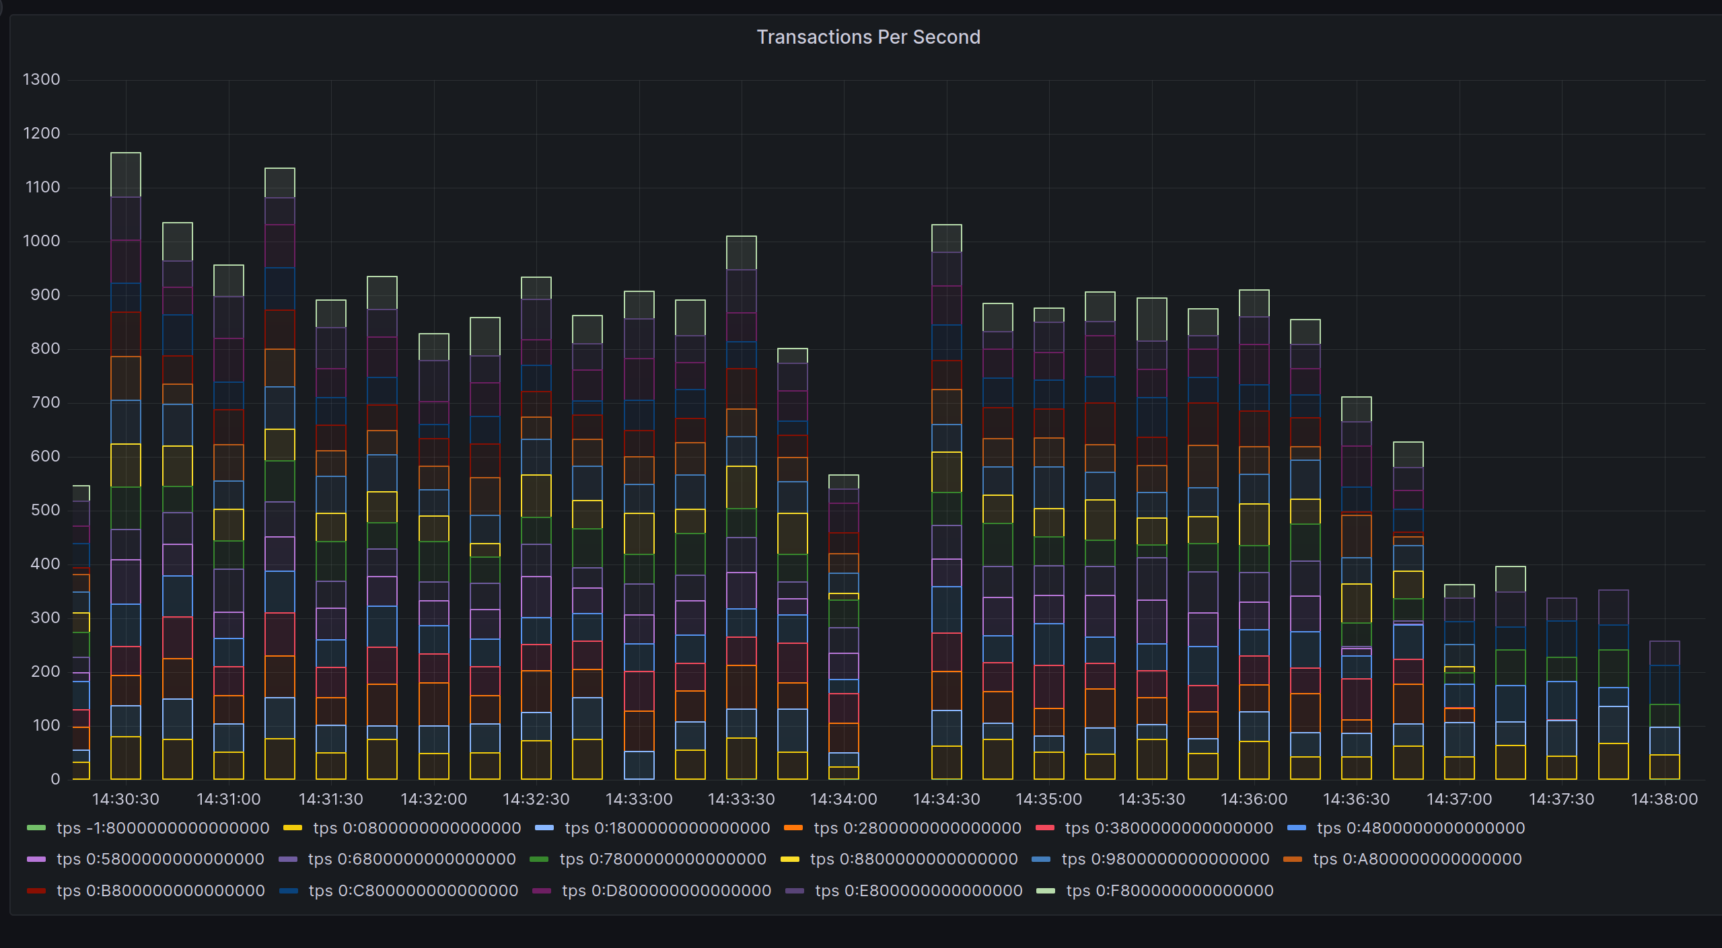Toggle series tps -1:8000000000000000 in legend
The image size is (1722, 948).
click(162, 828)
